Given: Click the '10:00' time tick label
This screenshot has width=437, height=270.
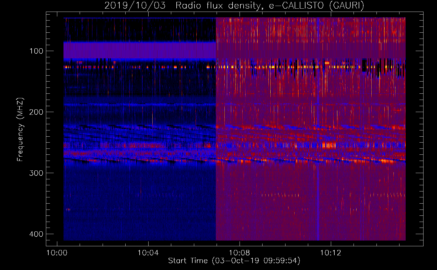Looking at the screenshot, I should (x=57, y=253).
